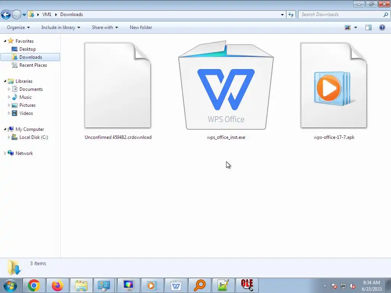Expand the Music library node
Image resolution: width=391 pixels, height=293 pixels.
click(x=9, y=97)
